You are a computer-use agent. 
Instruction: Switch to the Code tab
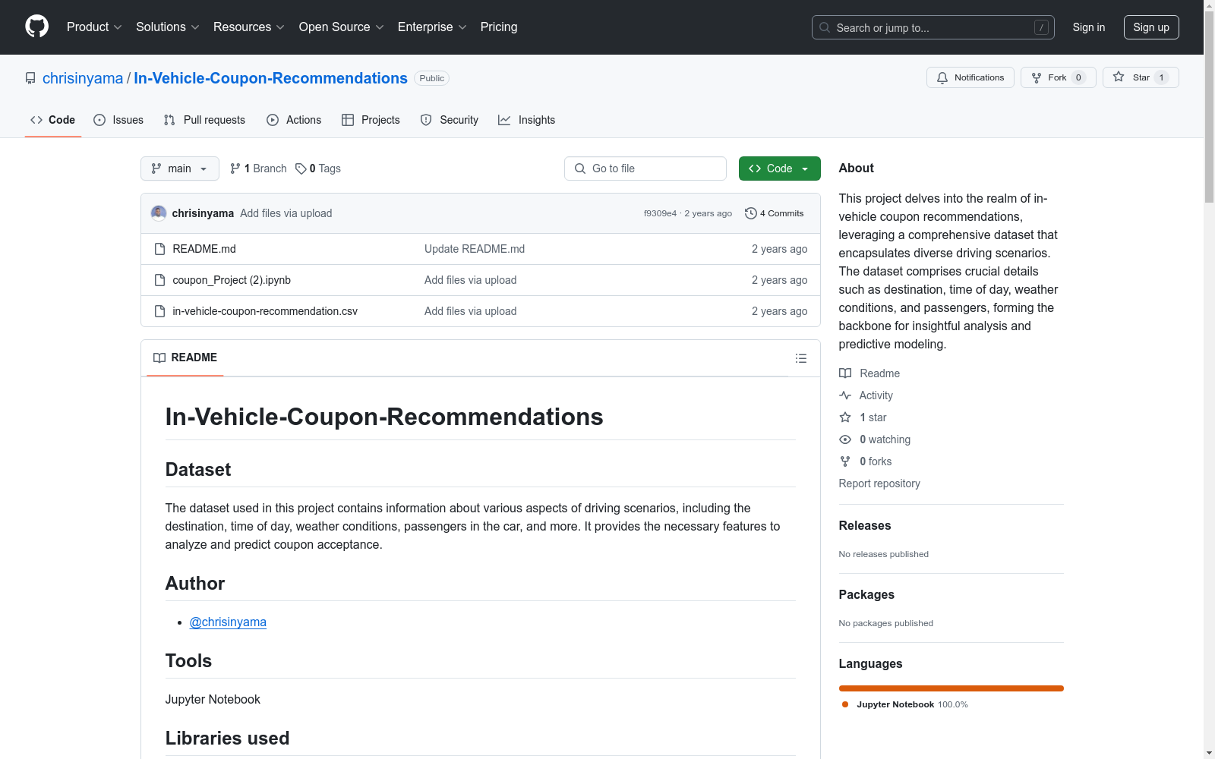point(53,120)
